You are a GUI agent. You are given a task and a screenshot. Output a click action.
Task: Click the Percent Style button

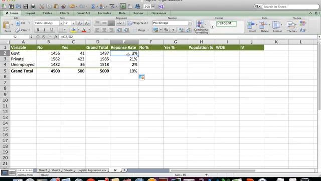pyautogui.click(x=166, y=30)
